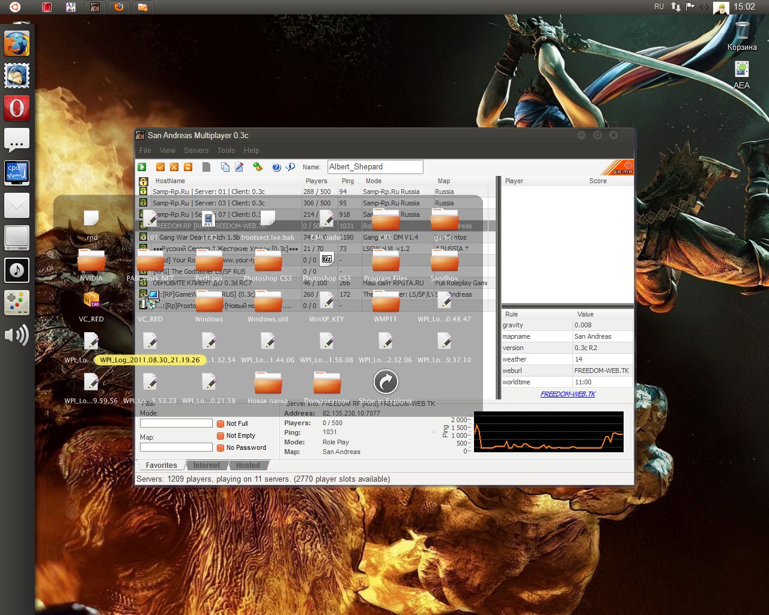Click the orange folder icon in top panel
The width and height of the screenshot is (769, 615).
coord(142,7)
